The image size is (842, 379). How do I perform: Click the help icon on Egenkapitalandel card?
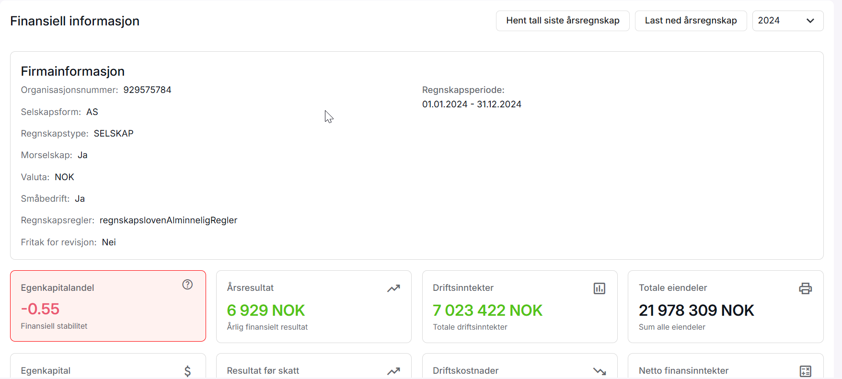[x=187, y=285]
